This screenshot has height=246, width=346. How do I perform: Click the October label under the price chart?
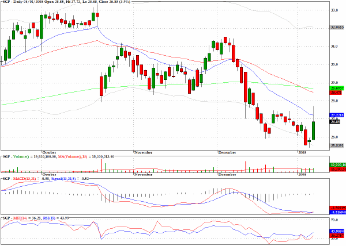(49, 152)
